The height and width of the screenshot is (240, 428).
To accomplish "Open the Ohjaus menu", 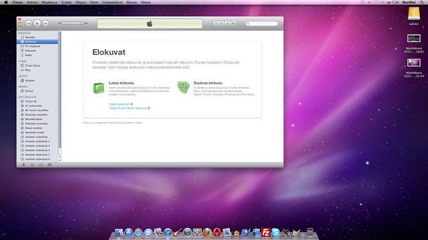I will tap(81, 2).
